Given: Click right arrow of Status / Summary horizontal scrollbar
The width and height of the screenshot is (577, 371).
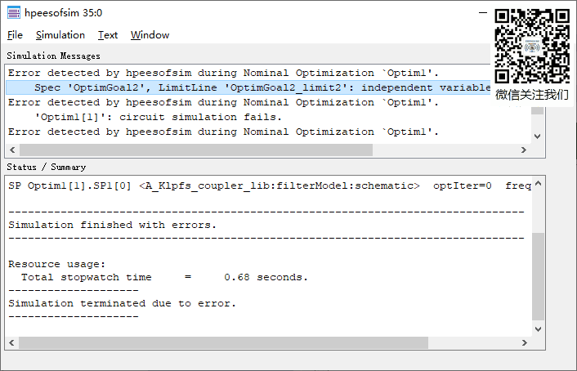Looking at the screenshot, I should 525,342.
